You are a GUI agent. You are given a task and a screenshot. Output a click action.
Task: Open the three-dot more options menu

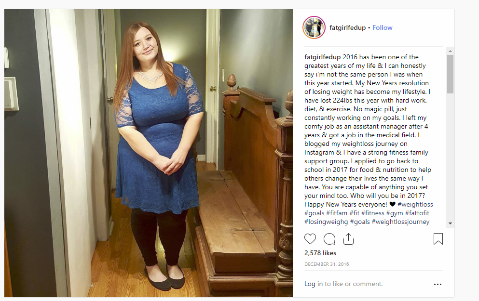tap(438, 284)
